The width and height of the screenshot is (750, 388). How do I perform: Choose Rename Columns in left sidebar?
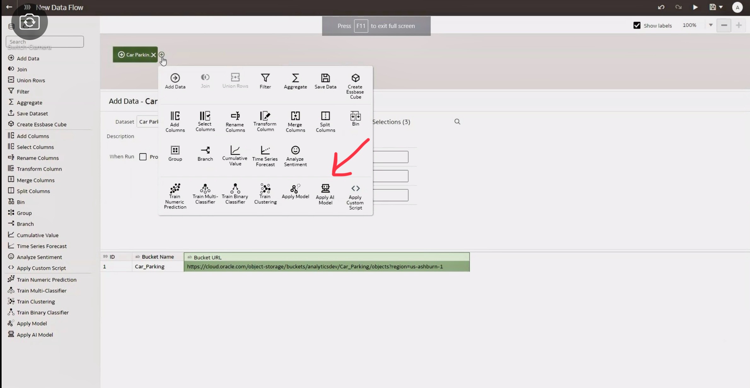[38, 158]
